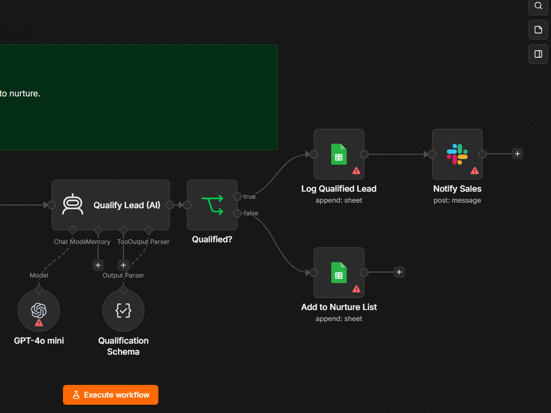Screen dimensions: 551x413
Task: Click the warning icon on GPT-4o mini
Action: click(x=39, y=323)
